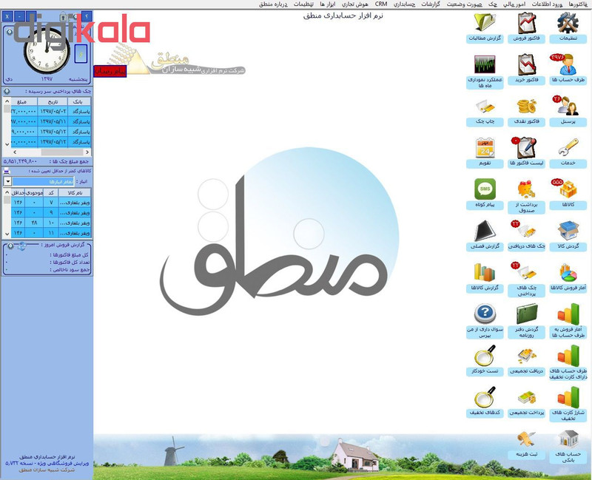The image size is (592, 480).
Task: Open گزارش مطالبات receivables report folder icon
Action: [x=485, y=23]
